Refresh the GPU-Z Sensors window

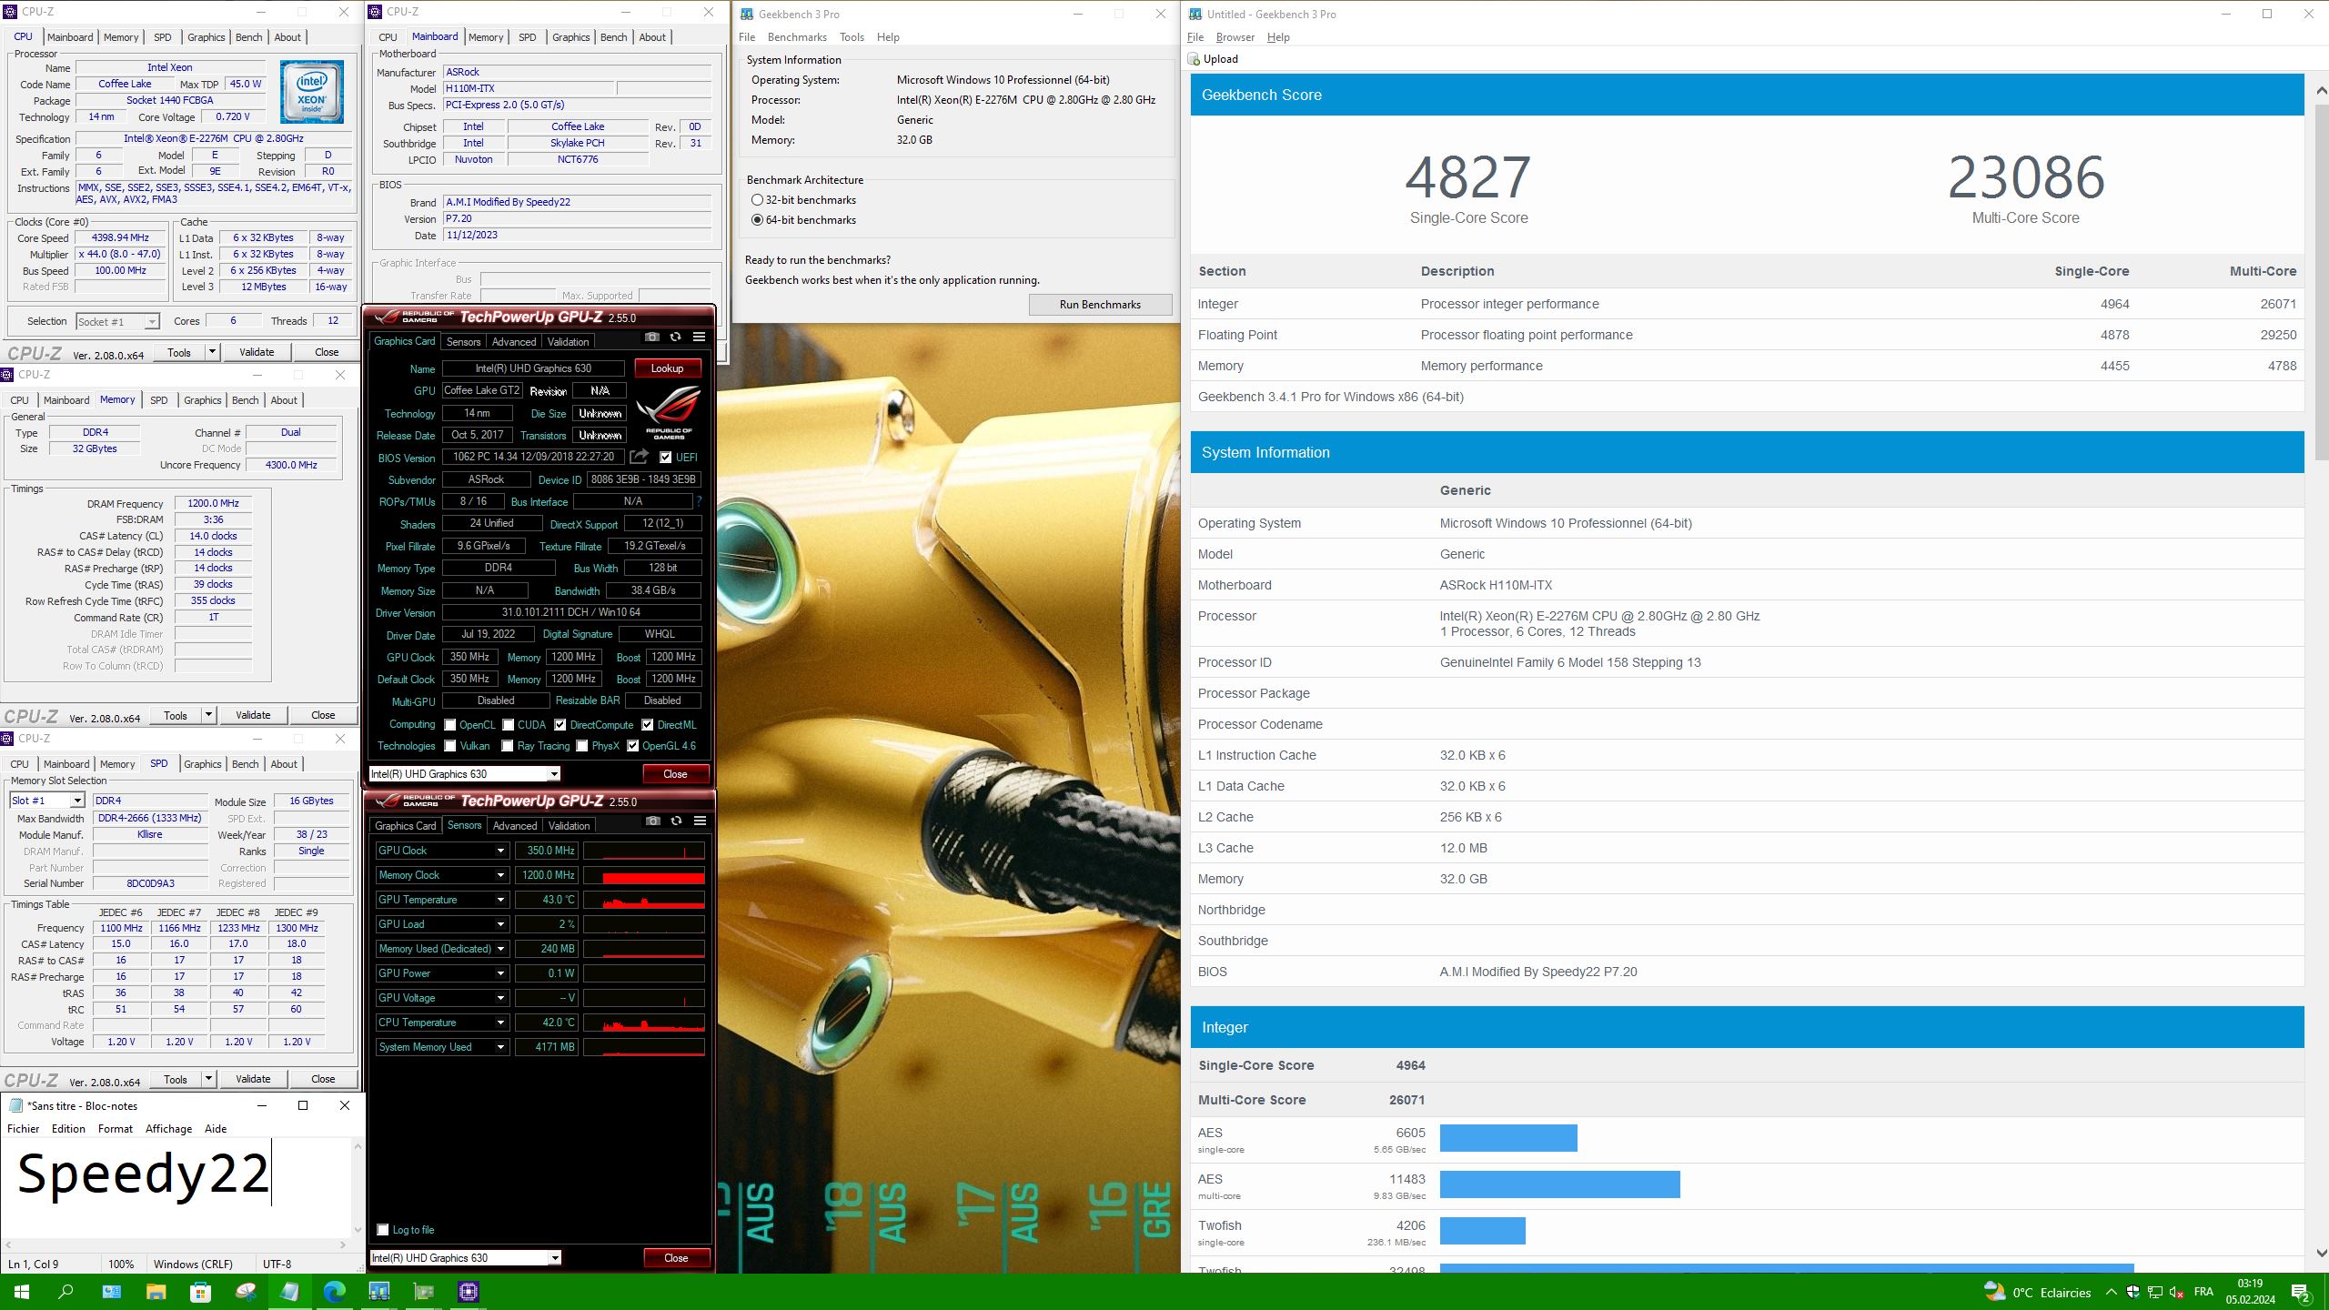[x=676, y=821]
